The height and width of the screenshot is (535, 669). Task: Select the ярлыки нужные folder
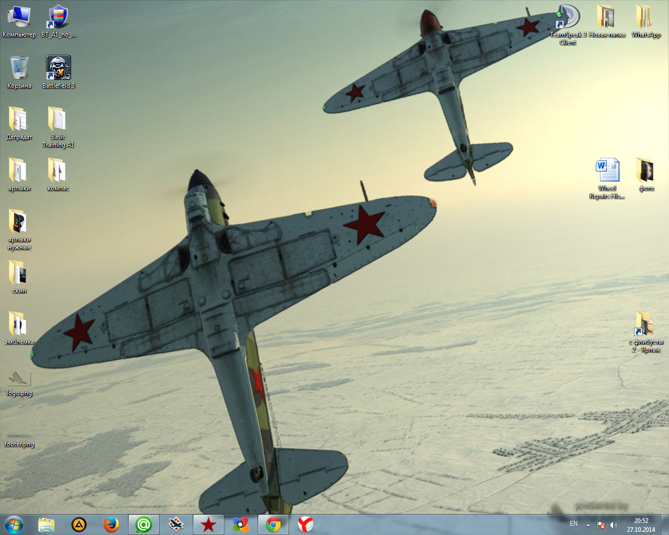click(x=19, y=230)
